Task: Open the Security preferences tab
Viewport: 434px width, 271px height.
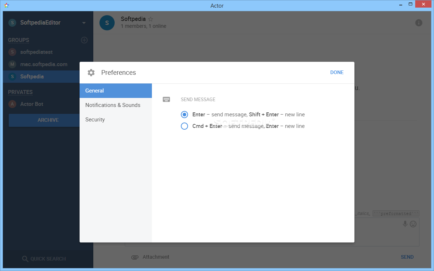Action: point(116,120)
